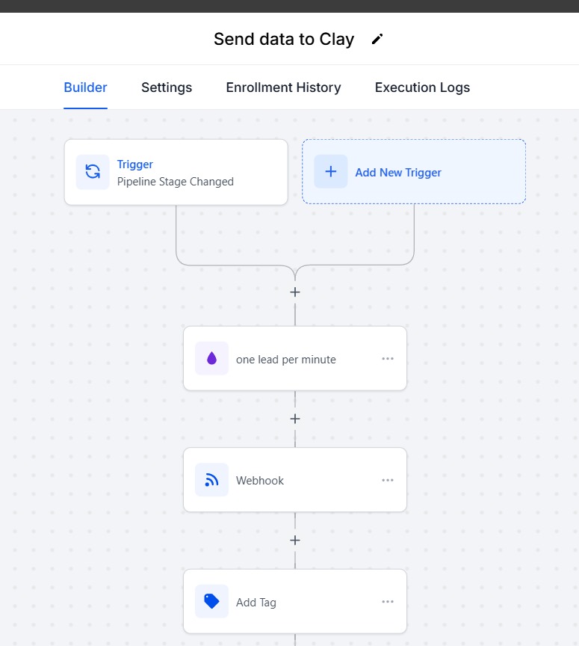Open the Webhook step three-dot menu

pyautogui.click(x=388, y=480)
